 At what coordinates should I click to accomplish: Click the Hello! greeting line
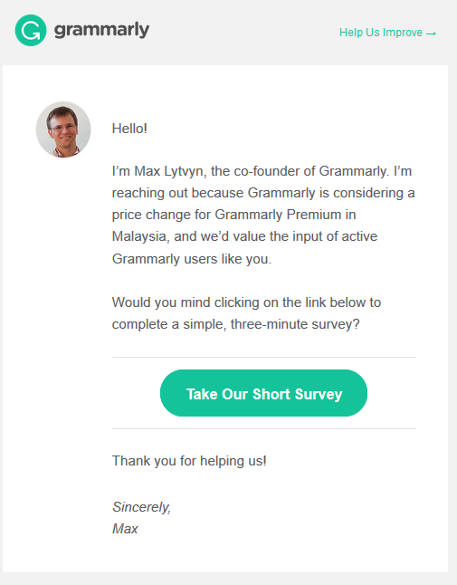point(129,129)
